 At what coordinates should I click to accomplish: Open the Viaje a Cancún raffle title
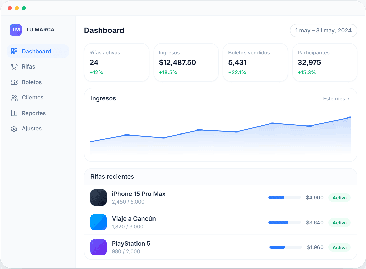coord(134,219)
